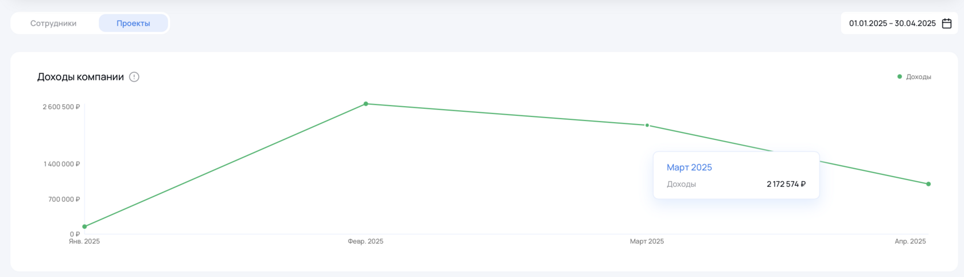Click the Март 2025 tooltip title
The width and height of the screenshot is (964, 277).
(x=689, y=167)
